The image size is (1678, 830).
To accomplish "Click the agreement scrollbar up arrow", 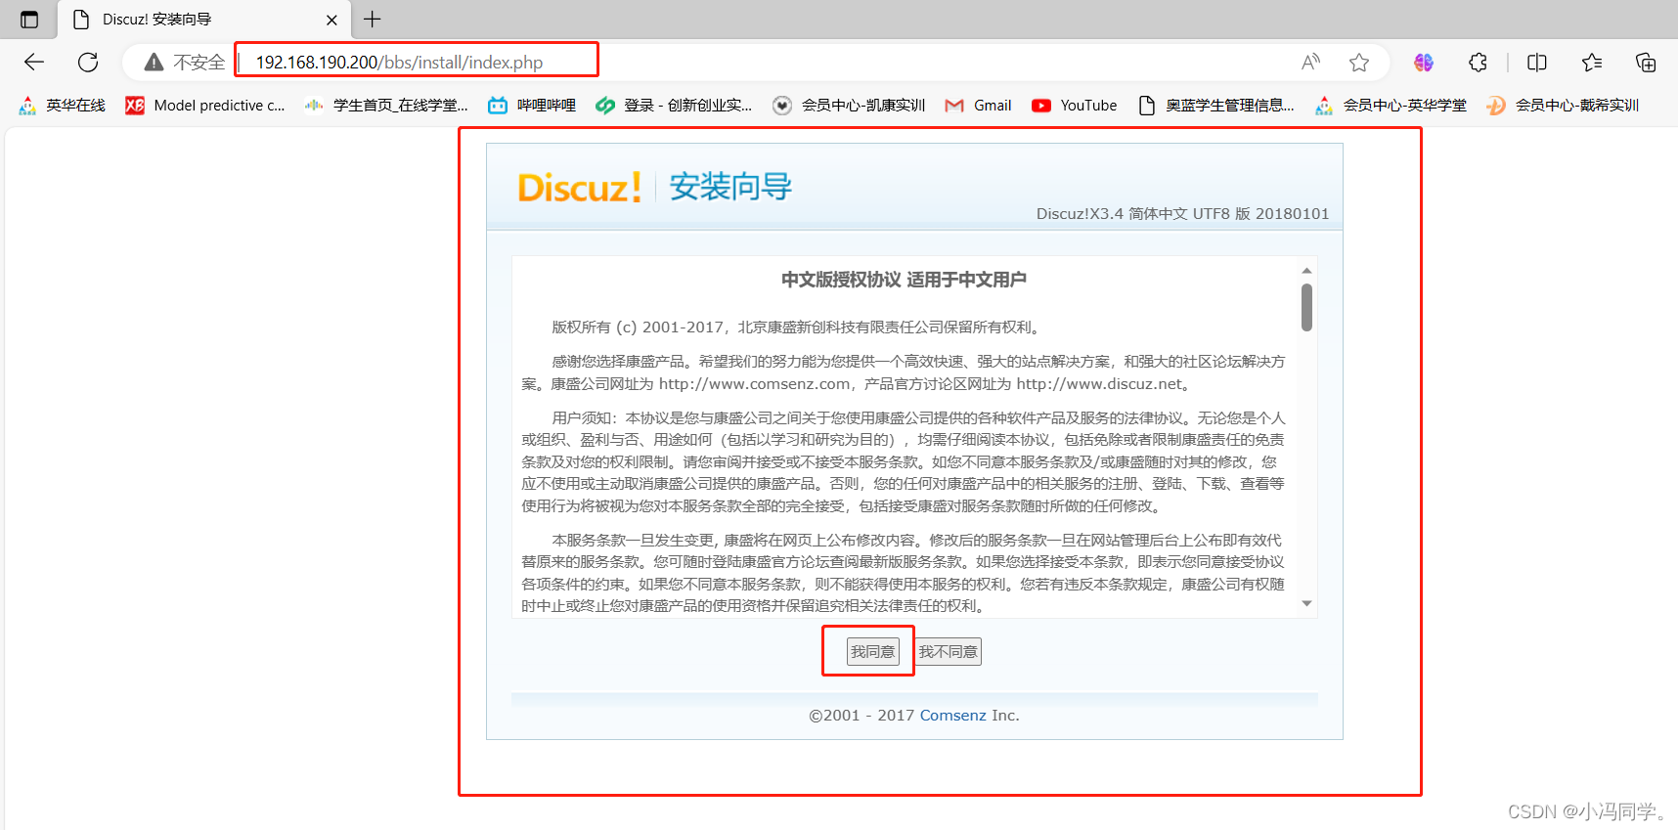I will 1306,270.
